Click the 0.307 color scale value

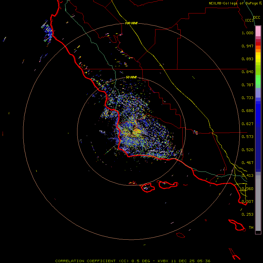point(248,202)
